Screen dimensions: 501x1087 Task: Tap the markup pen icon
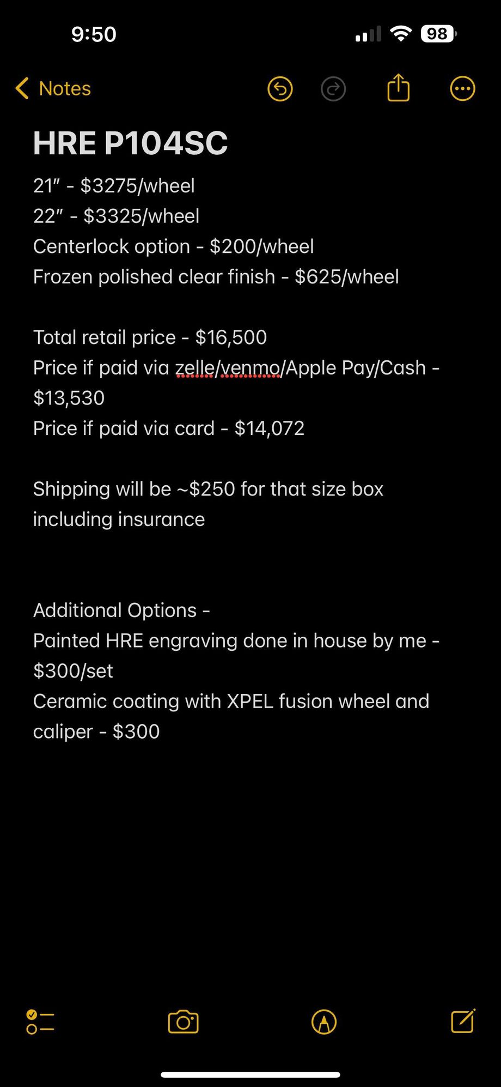click(x=324, y=1022)
